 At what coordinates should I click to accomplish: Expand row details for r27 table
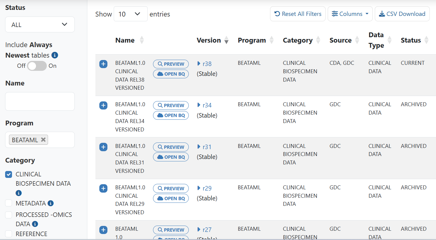pyautogui.click(x=103, y=230)
